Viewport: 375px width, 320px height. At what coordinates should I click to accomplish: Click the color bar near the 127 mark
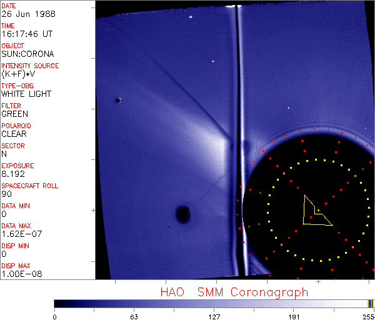214,303
